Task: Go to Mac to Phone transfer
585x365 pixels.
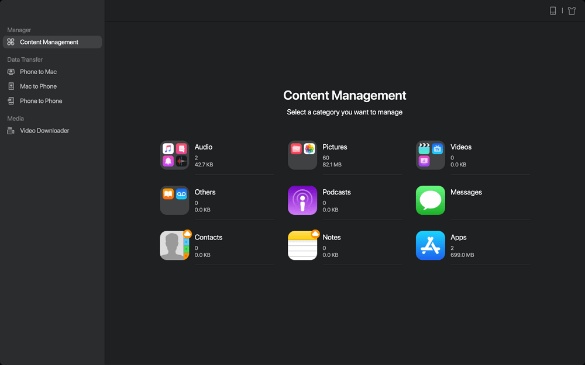Action: (39, 86)
